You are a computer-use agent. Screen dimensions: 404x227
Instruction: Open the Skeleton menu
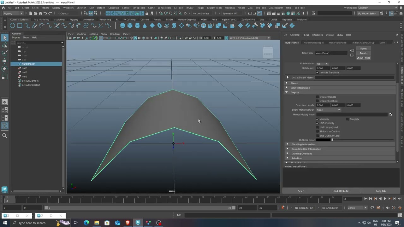(x=81, y=8)
